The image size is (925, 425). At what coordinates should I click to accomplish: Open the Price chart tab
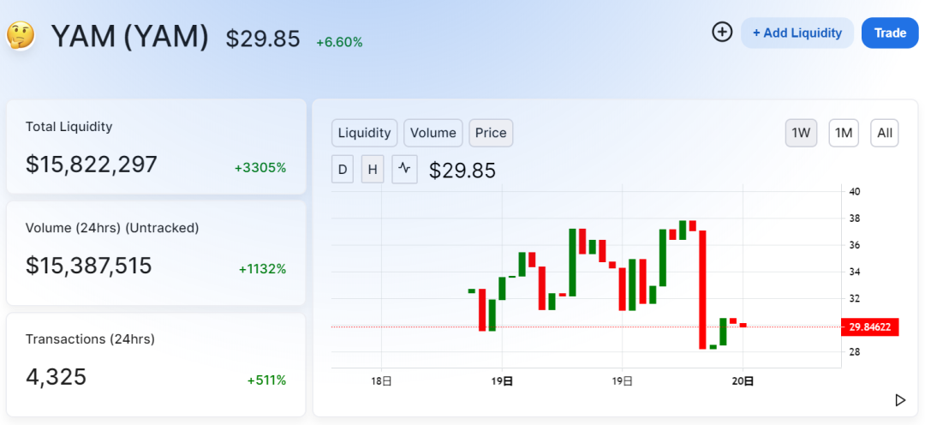[x=491, y=133]
